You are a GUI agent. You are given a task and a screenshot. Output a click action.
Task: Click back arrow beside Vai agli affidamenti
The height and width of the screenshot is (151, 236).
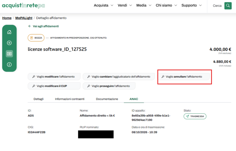[x=30, y=26]
